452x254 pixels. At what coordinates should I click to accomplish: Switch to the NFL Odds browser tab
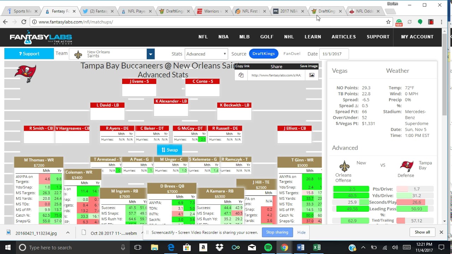click(364, 11)
